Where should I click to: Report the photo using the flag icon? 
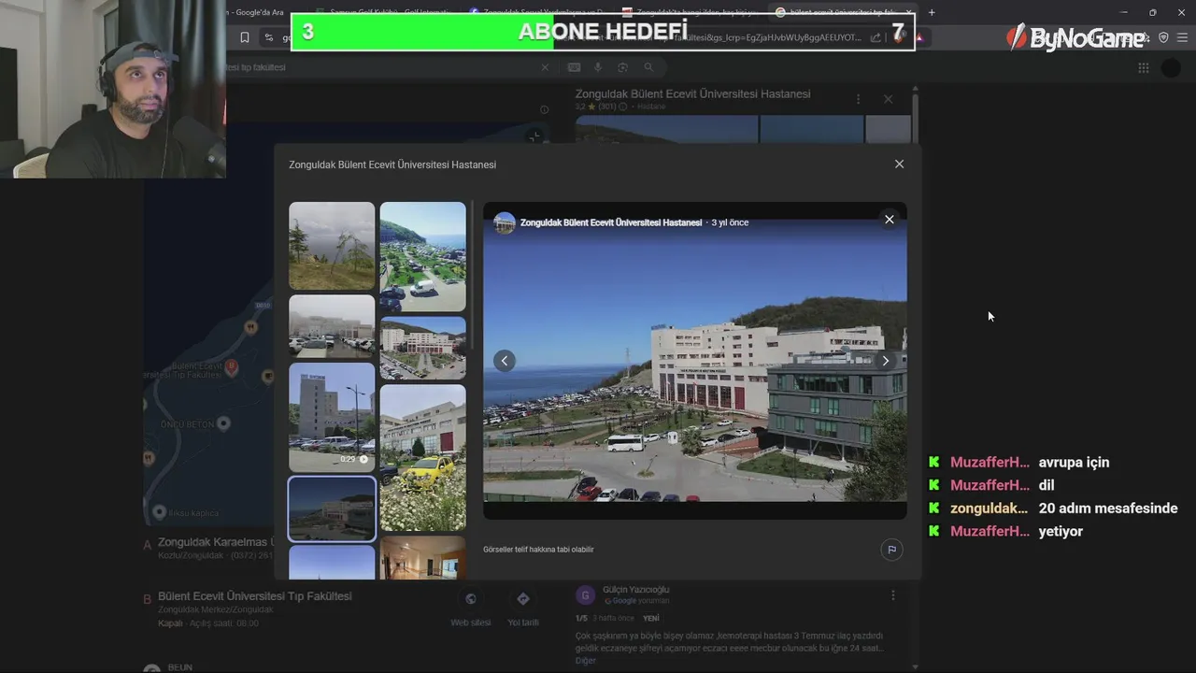tap(891, 550)
